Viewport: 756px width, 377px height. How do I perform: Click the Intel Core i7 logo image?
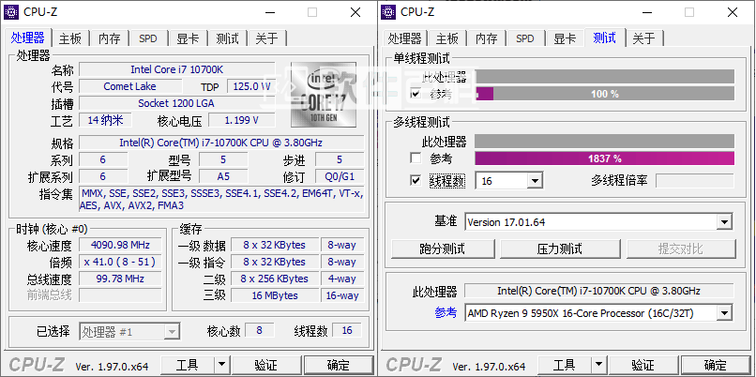(324, 95)
